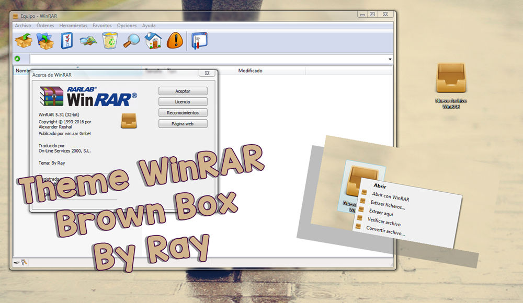Launch the Wizard house icon
The width and height of the screenshot is (523, 303).
coord(153,41)
